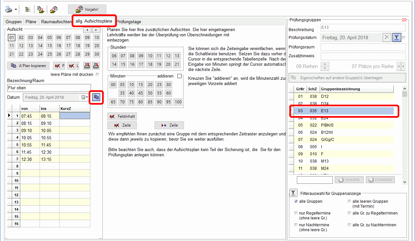Open the Prüfungstage tab
The width and height of the screenshot is (415, 241).
pos(129,22)
